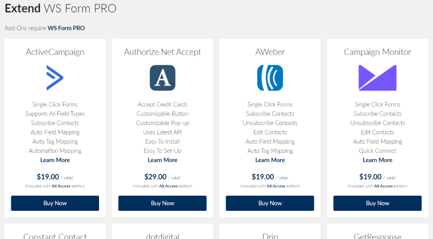Click All Access link in Authorize.Net card
Image resolution: width=433 pixels, height=239 pixels.
168,186
